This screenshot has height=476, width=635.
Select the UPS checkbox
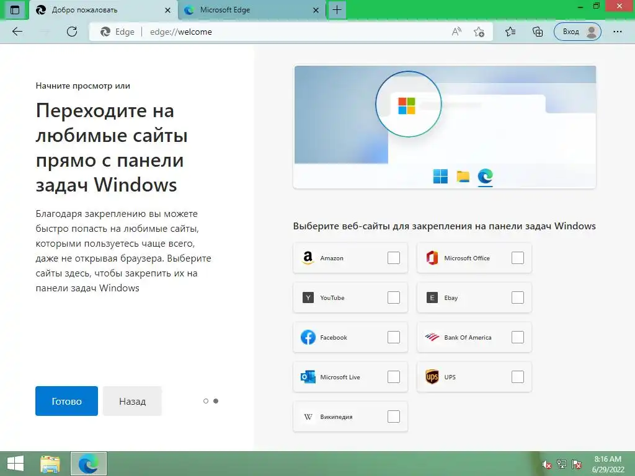[518, 377]
